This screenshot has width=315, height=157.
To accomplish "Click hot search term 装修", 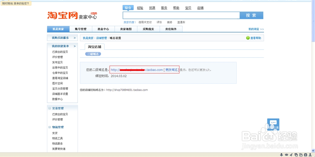I will pyautogui.click(x=169, y=22).
